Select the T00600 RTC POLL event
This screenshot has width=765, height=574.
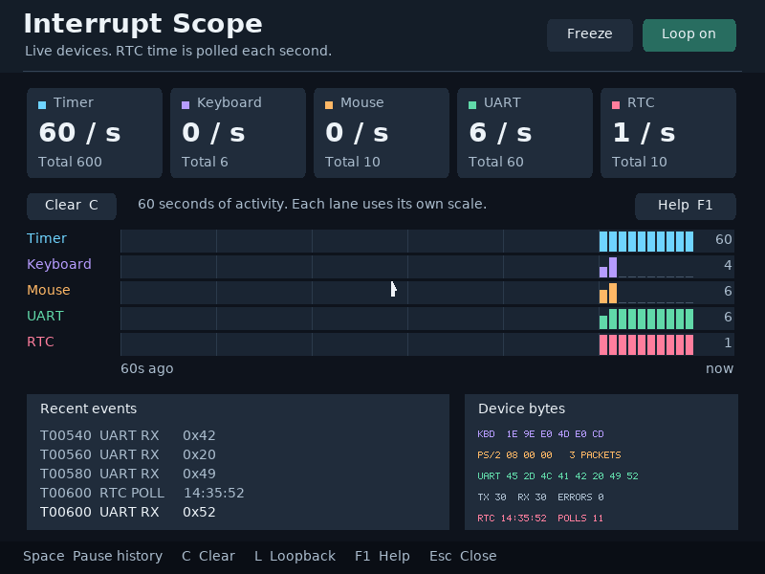(142, 493)
